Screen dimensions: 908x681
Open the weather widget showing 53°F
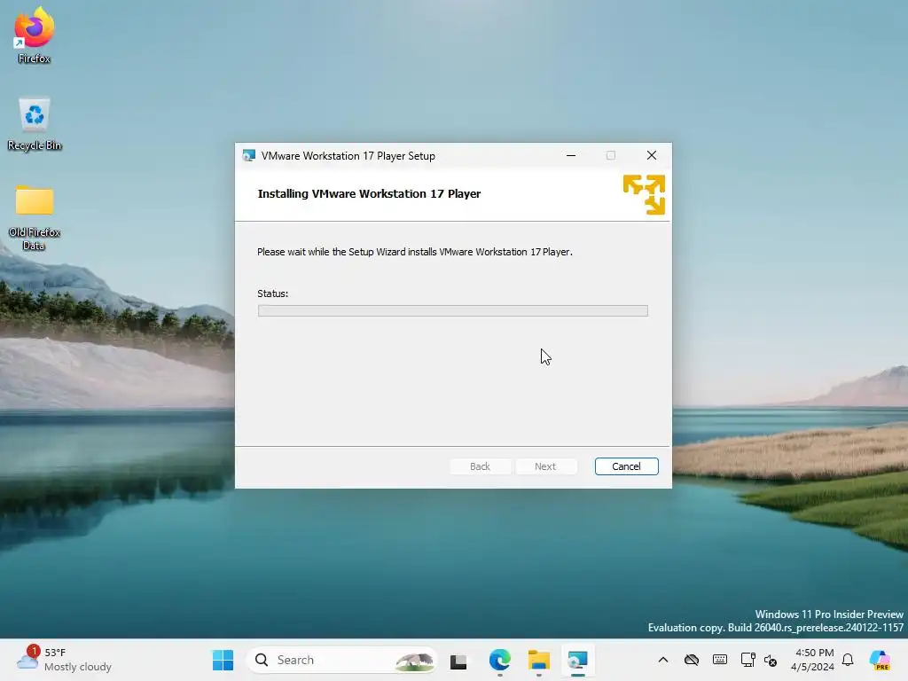(64, 660)
